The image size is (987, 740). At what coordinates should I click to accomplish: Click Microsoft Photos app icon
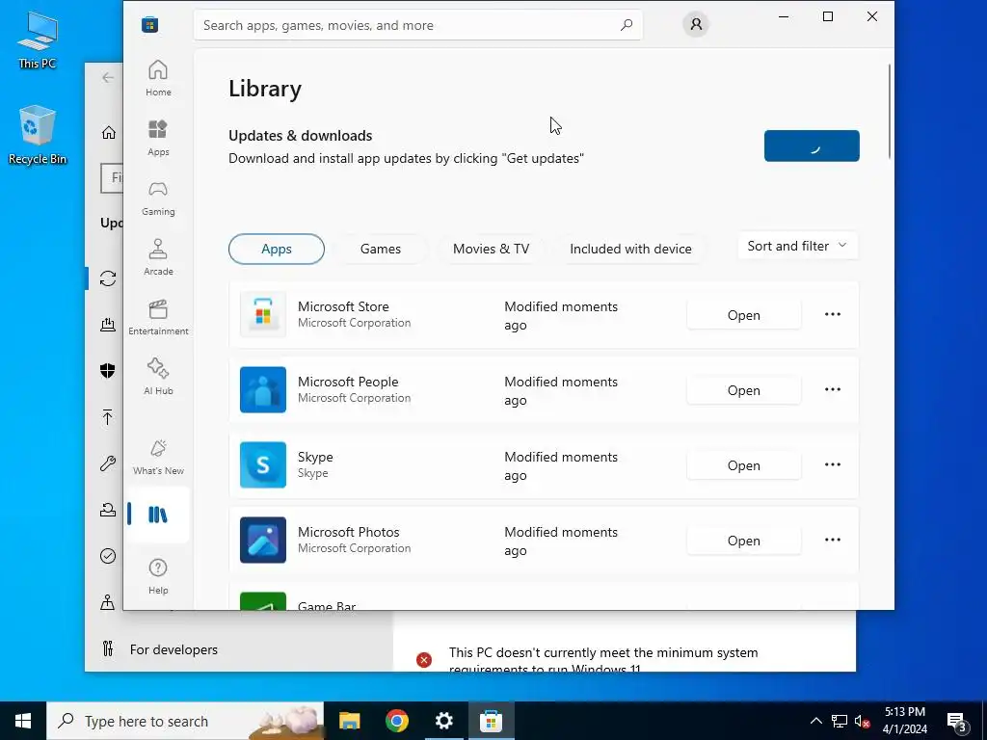pyautogui.click(x=263, y=540)
